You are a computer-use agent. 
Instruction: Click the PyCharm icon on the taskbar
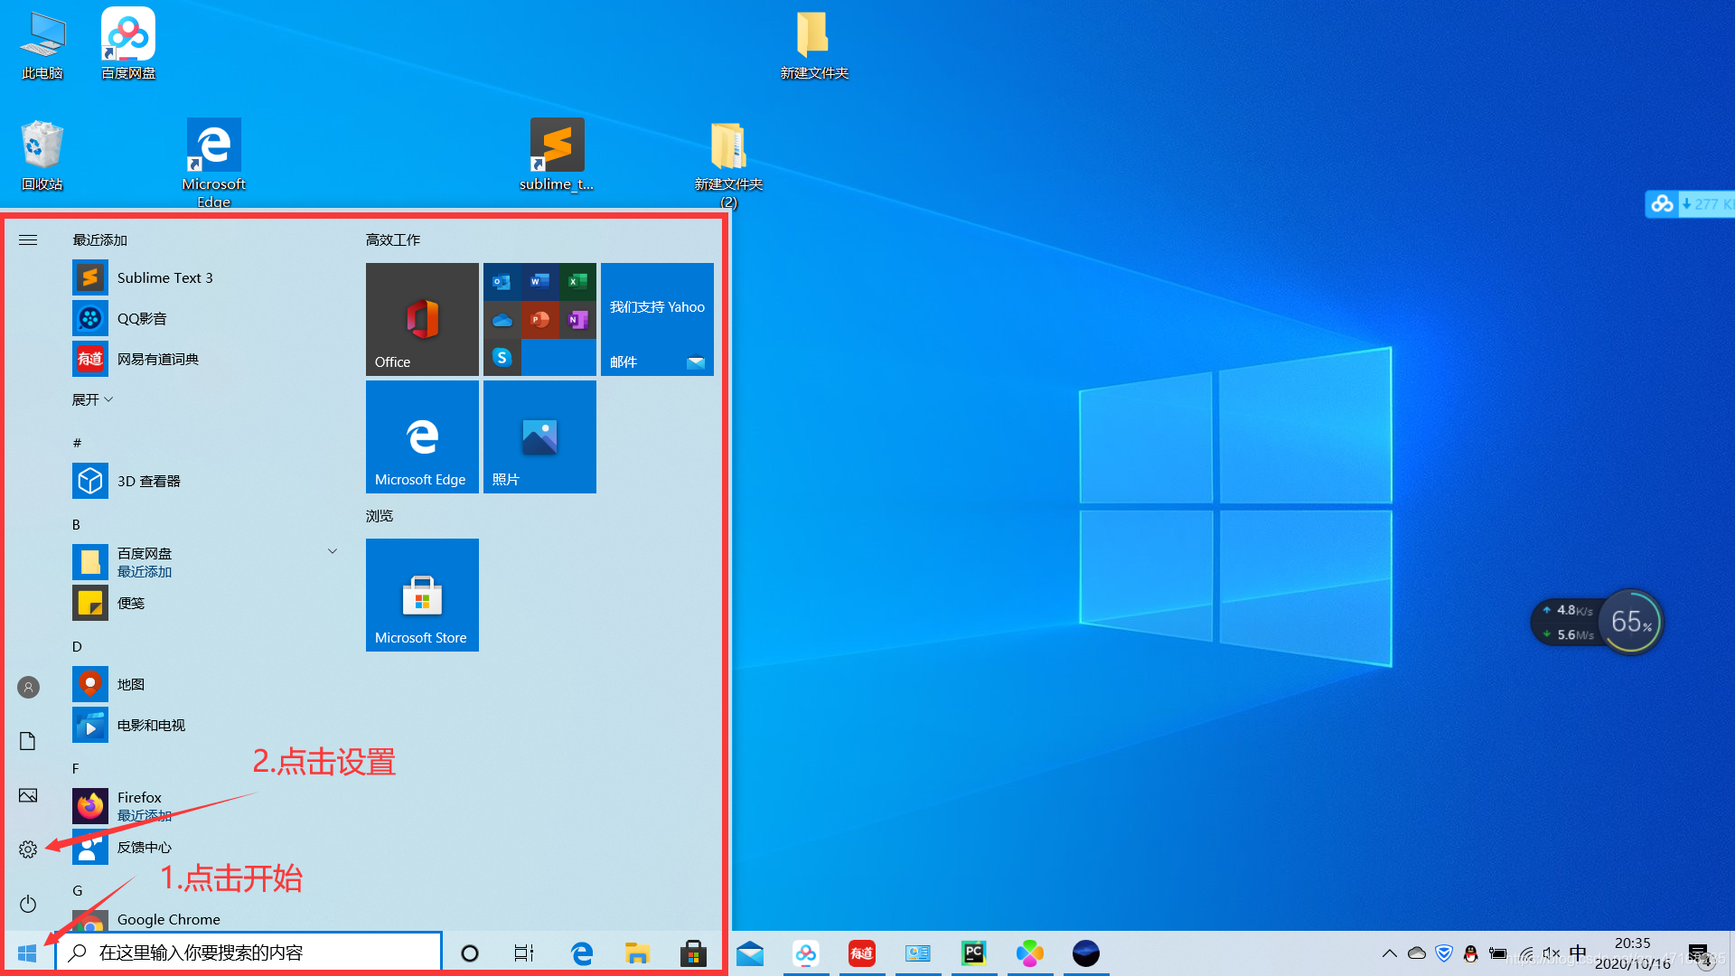point(973,953)
